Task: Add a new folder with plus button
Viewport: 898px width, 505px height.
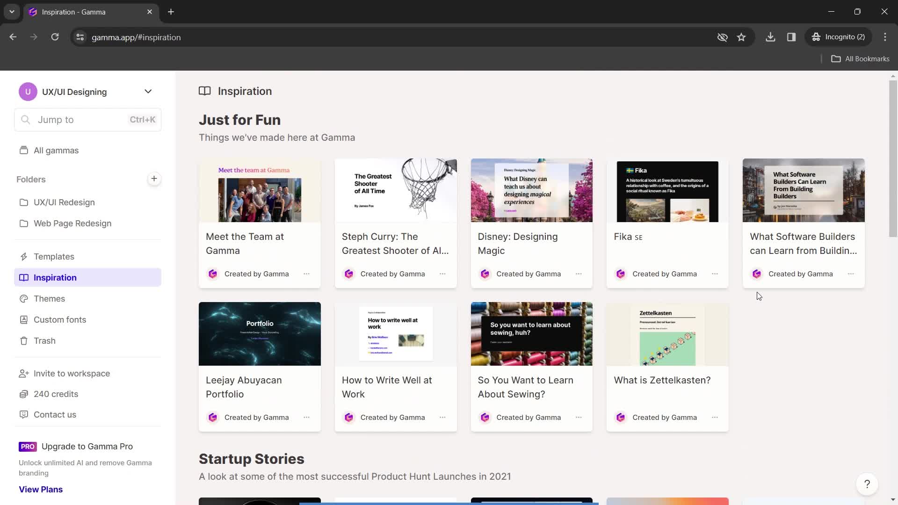Action: point(154,179)
